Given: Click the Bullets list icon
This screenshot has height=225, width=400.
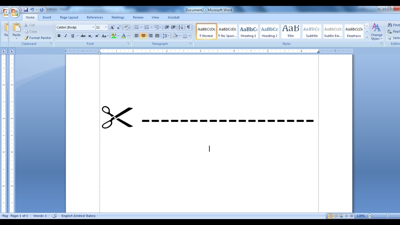Looking at the screenshot, I should [x=137, y=27].
